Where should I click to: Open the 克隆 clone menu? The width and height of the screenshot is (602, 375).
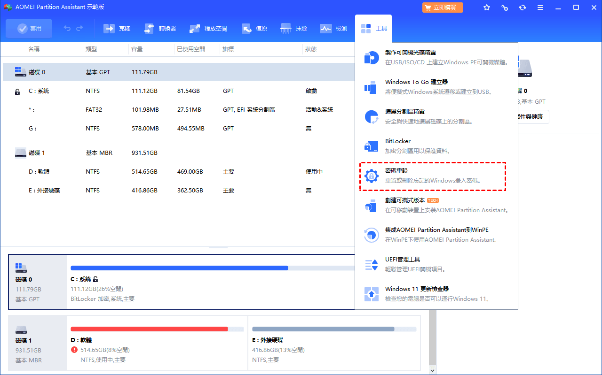click(117, 29)
